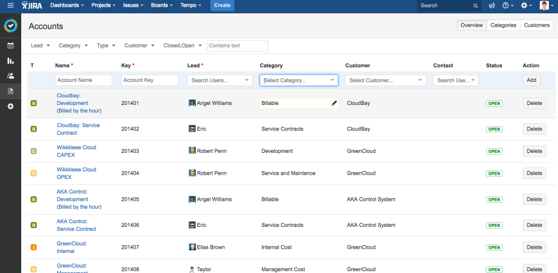Click the pencil edit icon beside Billable
Screen dimensions: 558x273
coord(334,103)
